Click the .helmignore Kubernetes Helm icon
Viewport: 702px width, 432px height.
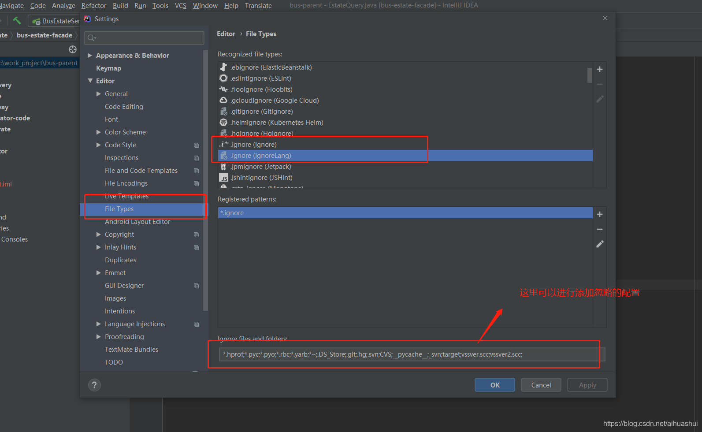point(223,122)
